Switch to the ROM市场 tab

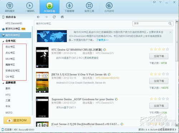click(49, 7)
